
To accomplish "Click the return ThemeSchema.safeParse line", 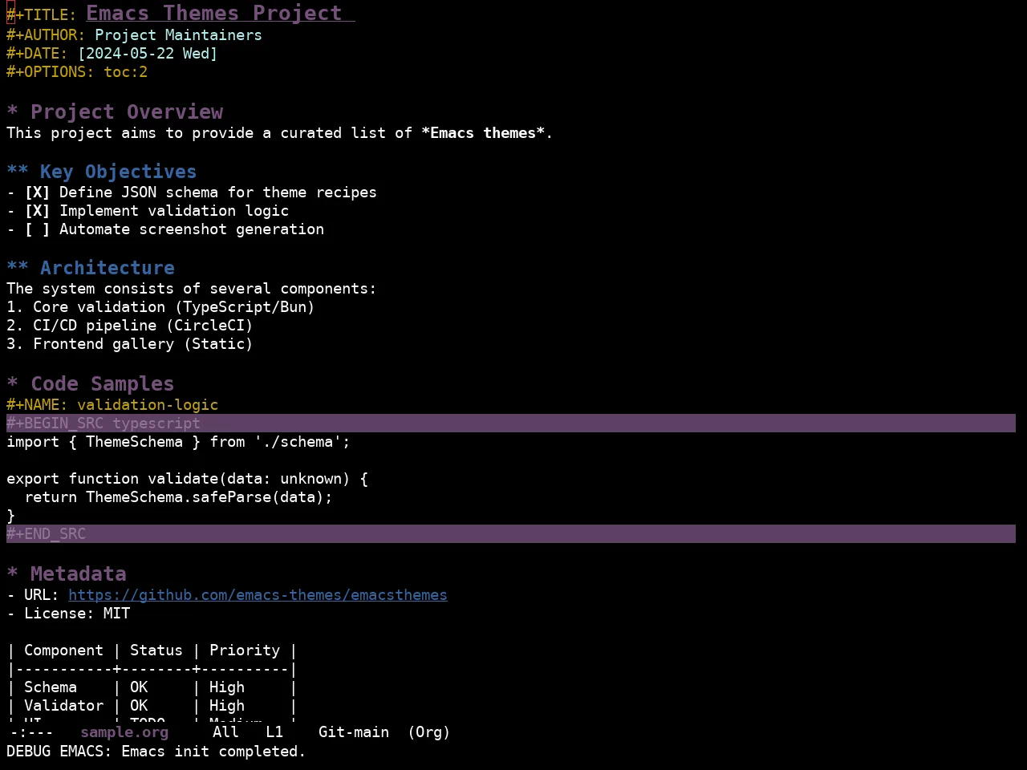I will coord(178,497).
